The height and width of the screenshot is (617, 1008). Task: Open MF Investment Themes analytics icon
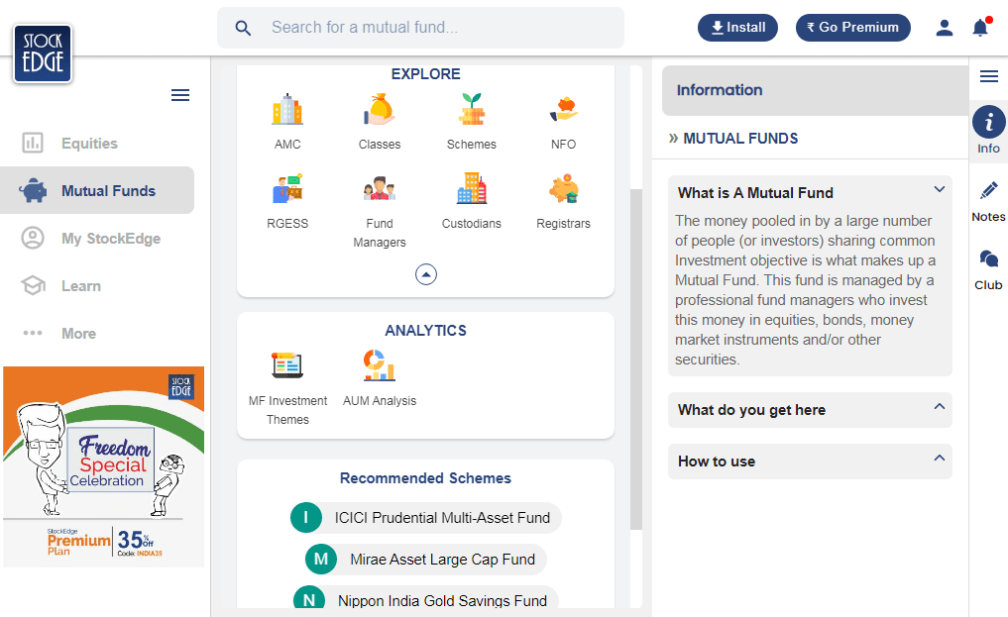click(287, 365)
